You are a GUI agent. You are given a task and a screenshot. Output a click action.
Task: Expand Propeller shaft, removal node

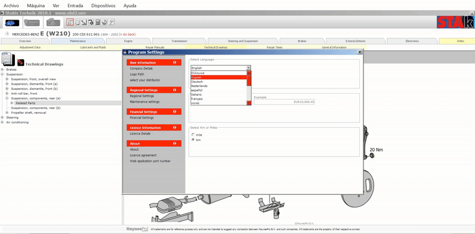(x=7, y=113)
